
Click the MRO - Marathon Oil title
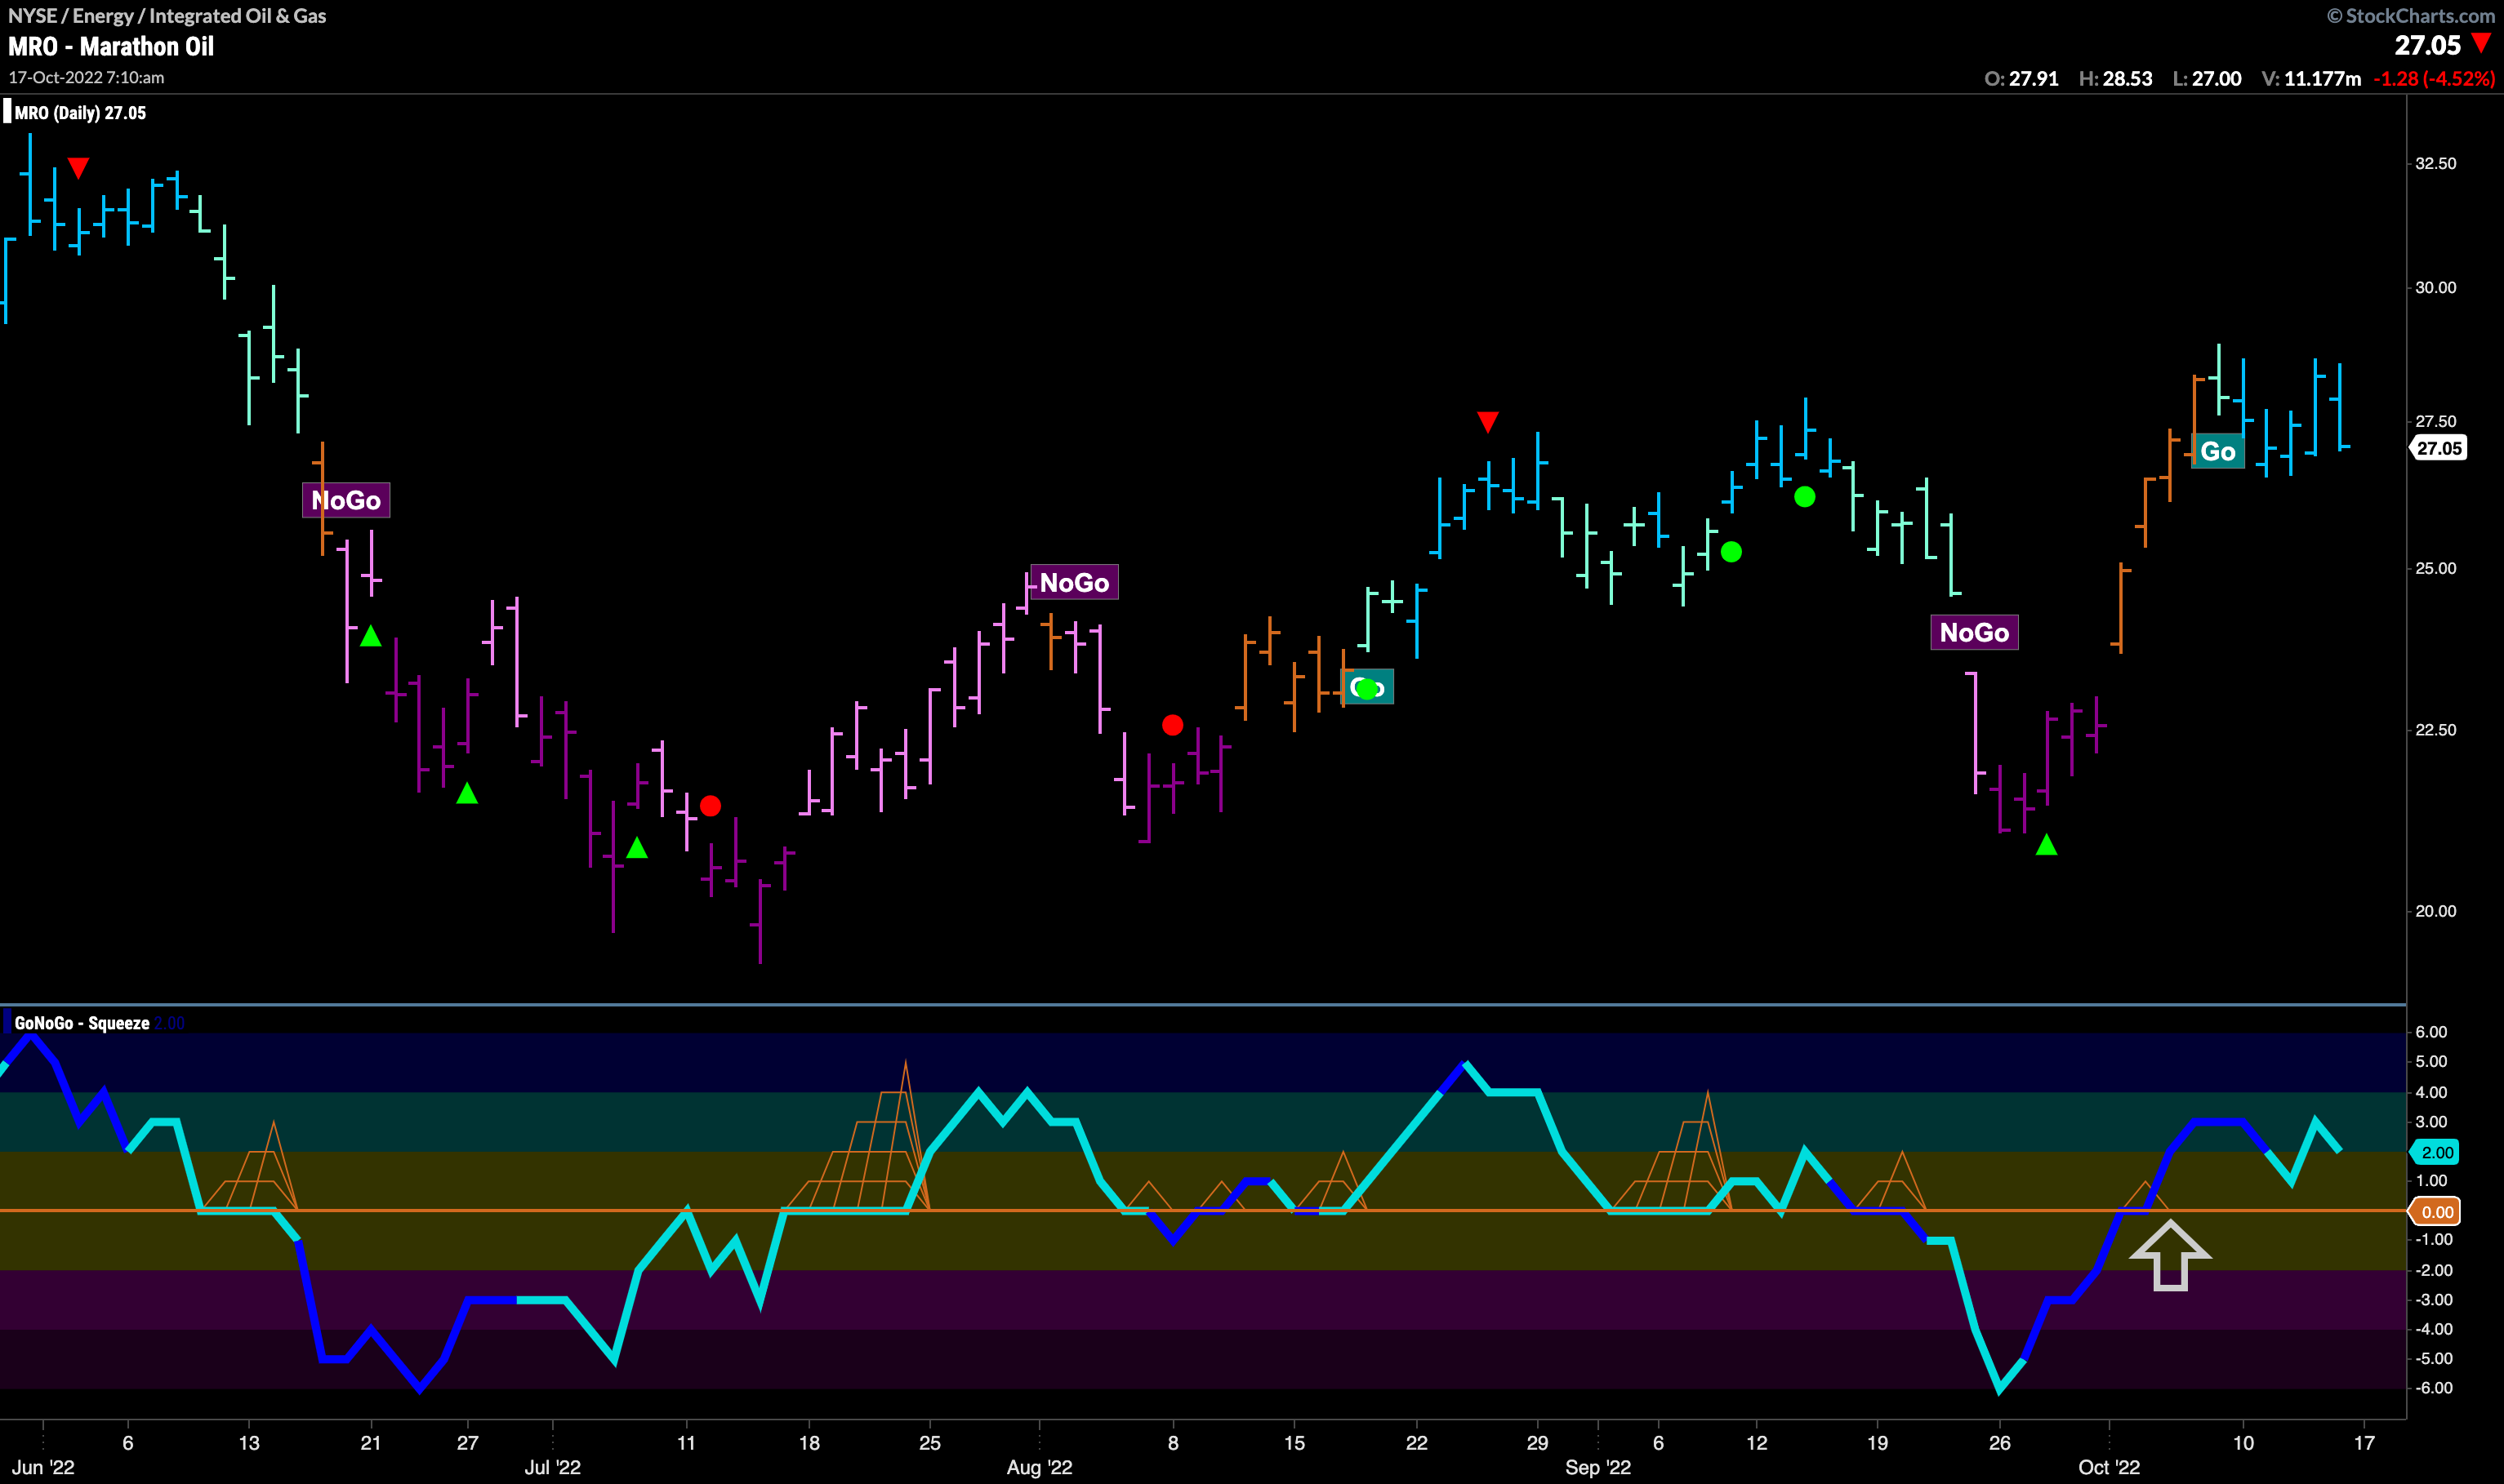(111, 47)
